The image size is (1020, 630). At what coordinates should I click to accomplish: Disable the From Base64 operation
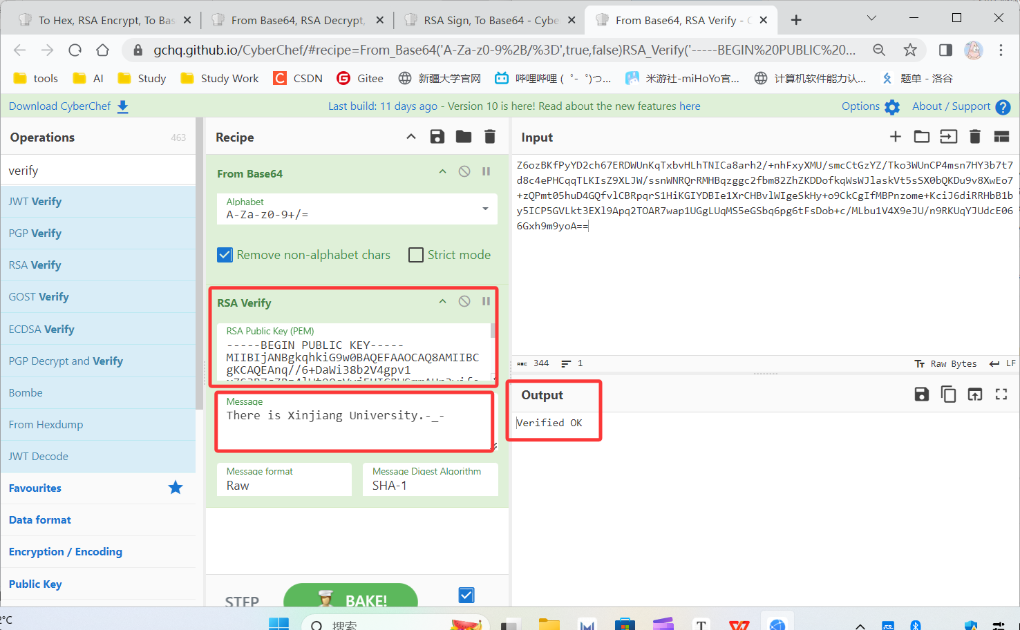click(x=464, y=171)
